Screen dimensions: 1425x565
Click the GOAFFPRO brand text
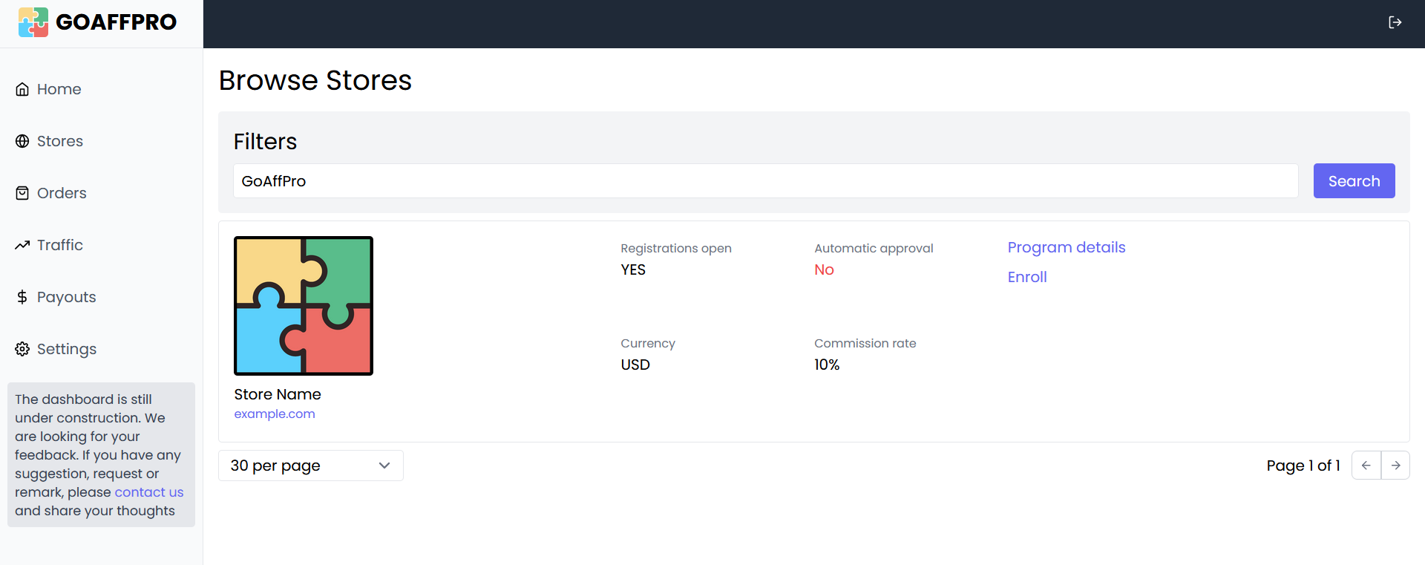(117, 22)
